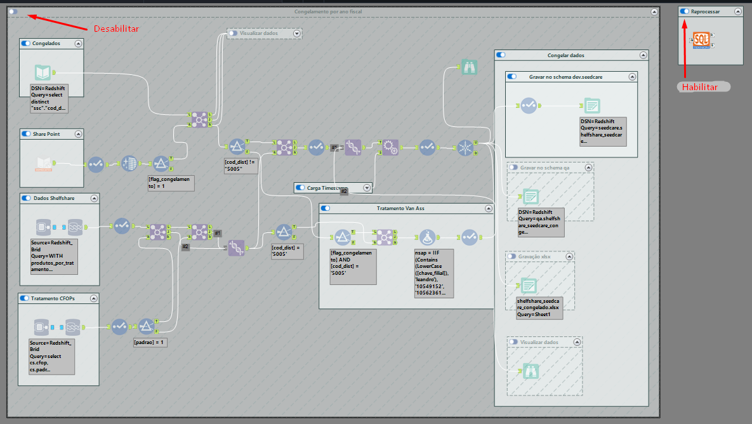Select the Input Data tool in Congelados container
Screen dimensions: 752x424
click(x=43, y=72)
